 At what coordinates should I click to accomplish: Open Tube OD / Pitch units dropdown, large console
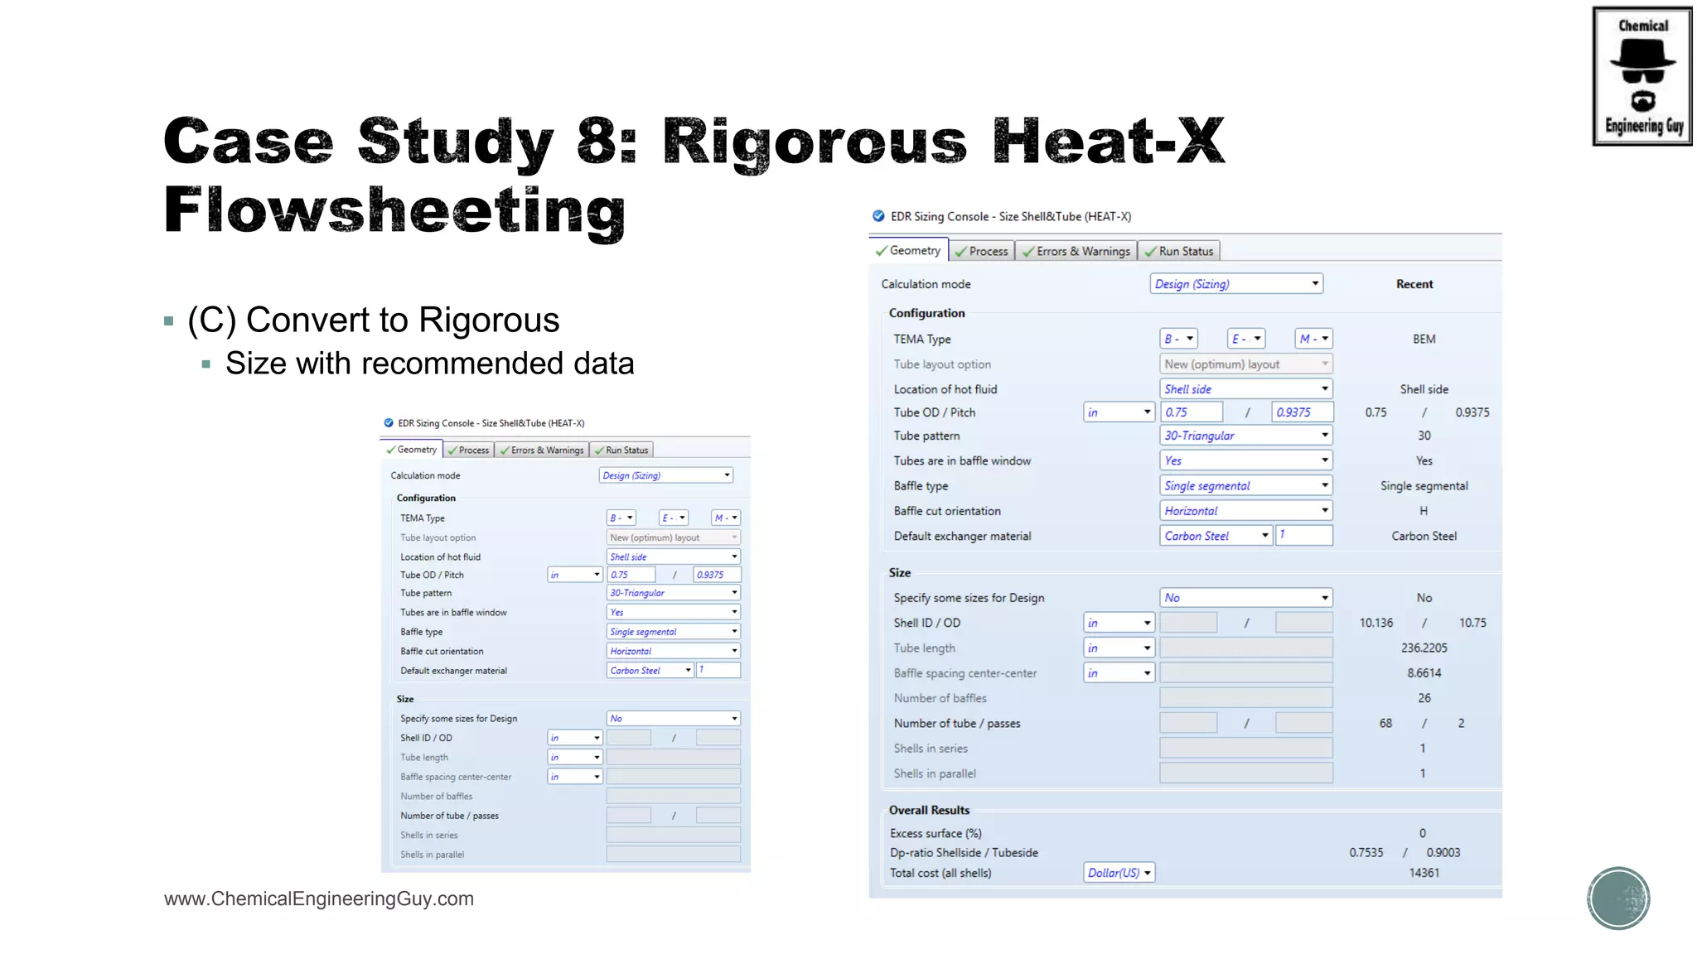[1119, 412]
